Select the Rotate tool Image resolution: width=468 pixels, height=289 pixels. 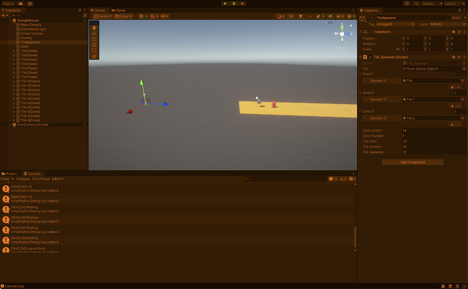coord(94,39)
